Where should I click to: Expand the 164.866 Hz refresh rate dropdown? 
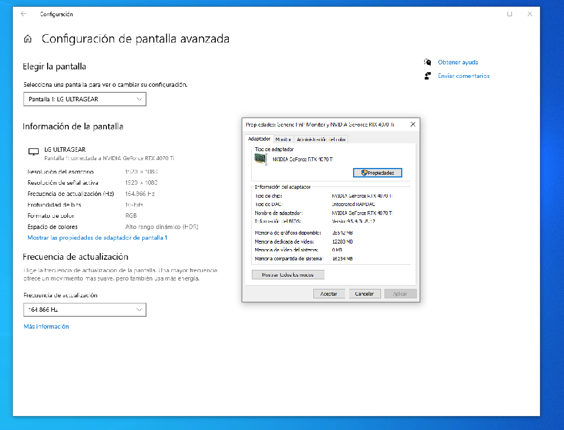84,310
